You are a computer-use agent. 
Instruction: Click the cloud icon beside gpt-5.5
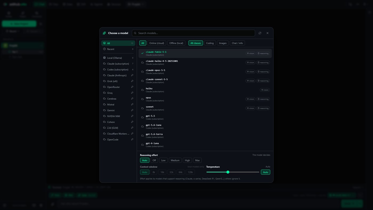tap(142, 117)
